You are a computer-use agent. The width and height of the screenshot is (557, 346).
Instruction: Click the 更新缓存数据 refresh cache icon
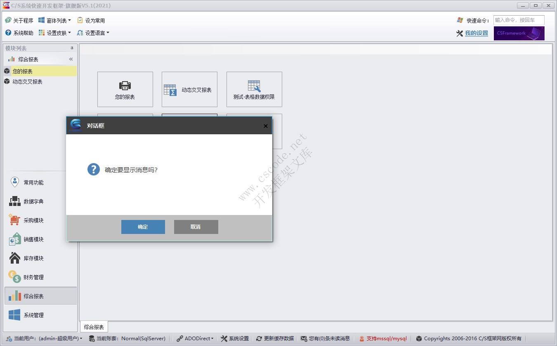pos(275,338)
